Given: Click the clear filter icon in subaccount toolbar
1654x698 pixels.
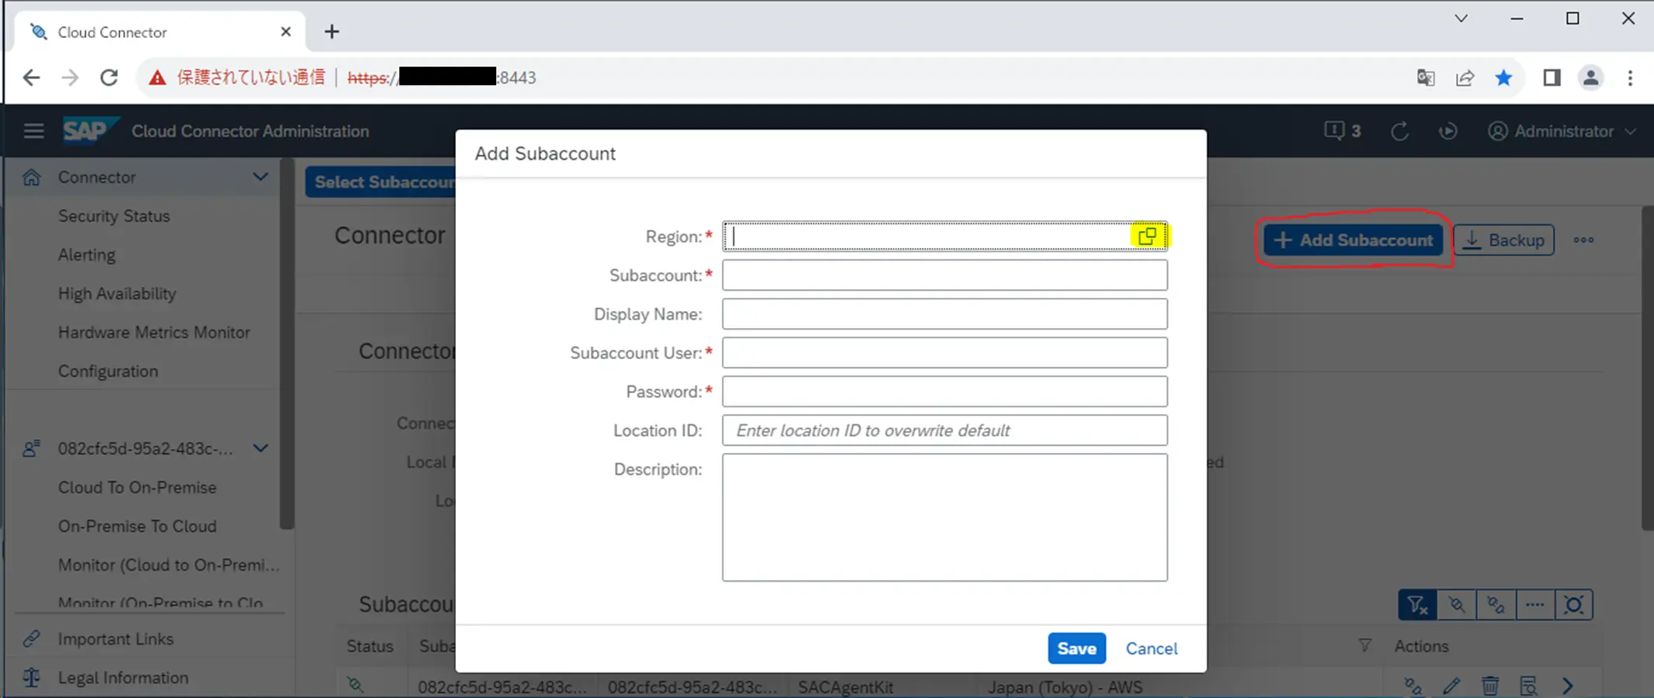Looking at the screenshot, I should (1417, 605).
